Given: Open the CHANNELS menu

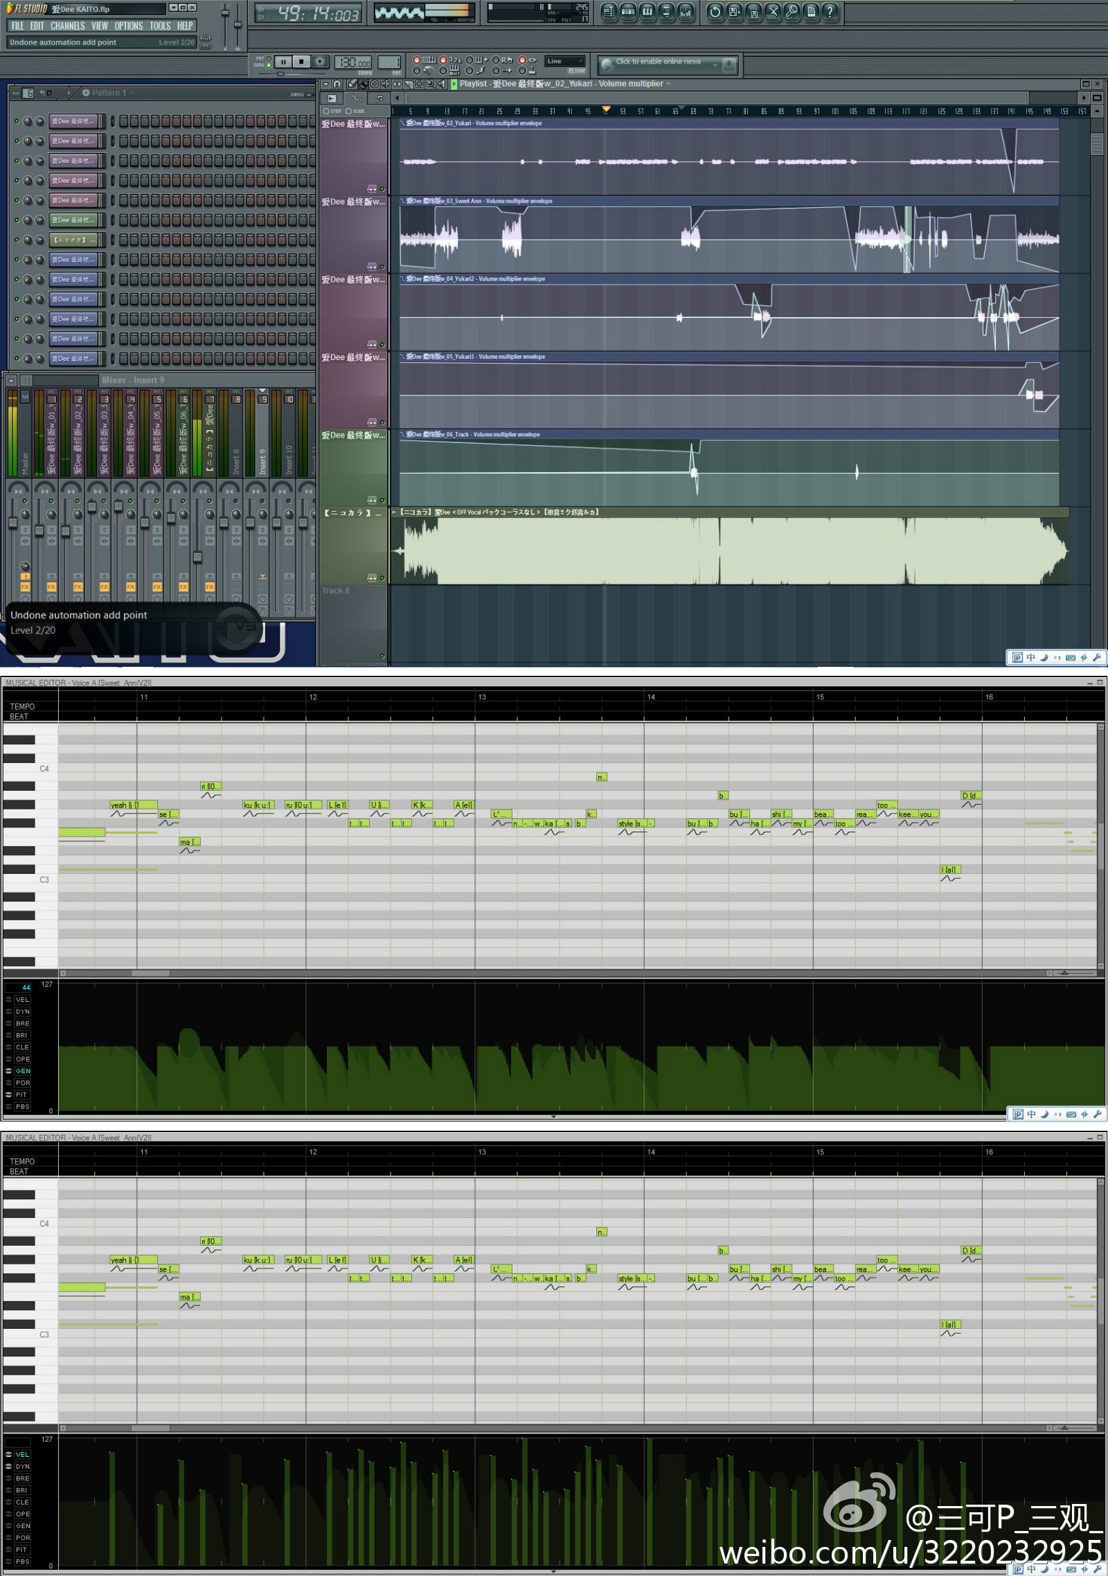Looking at the screenshot, I should click(x=67, y=26).
